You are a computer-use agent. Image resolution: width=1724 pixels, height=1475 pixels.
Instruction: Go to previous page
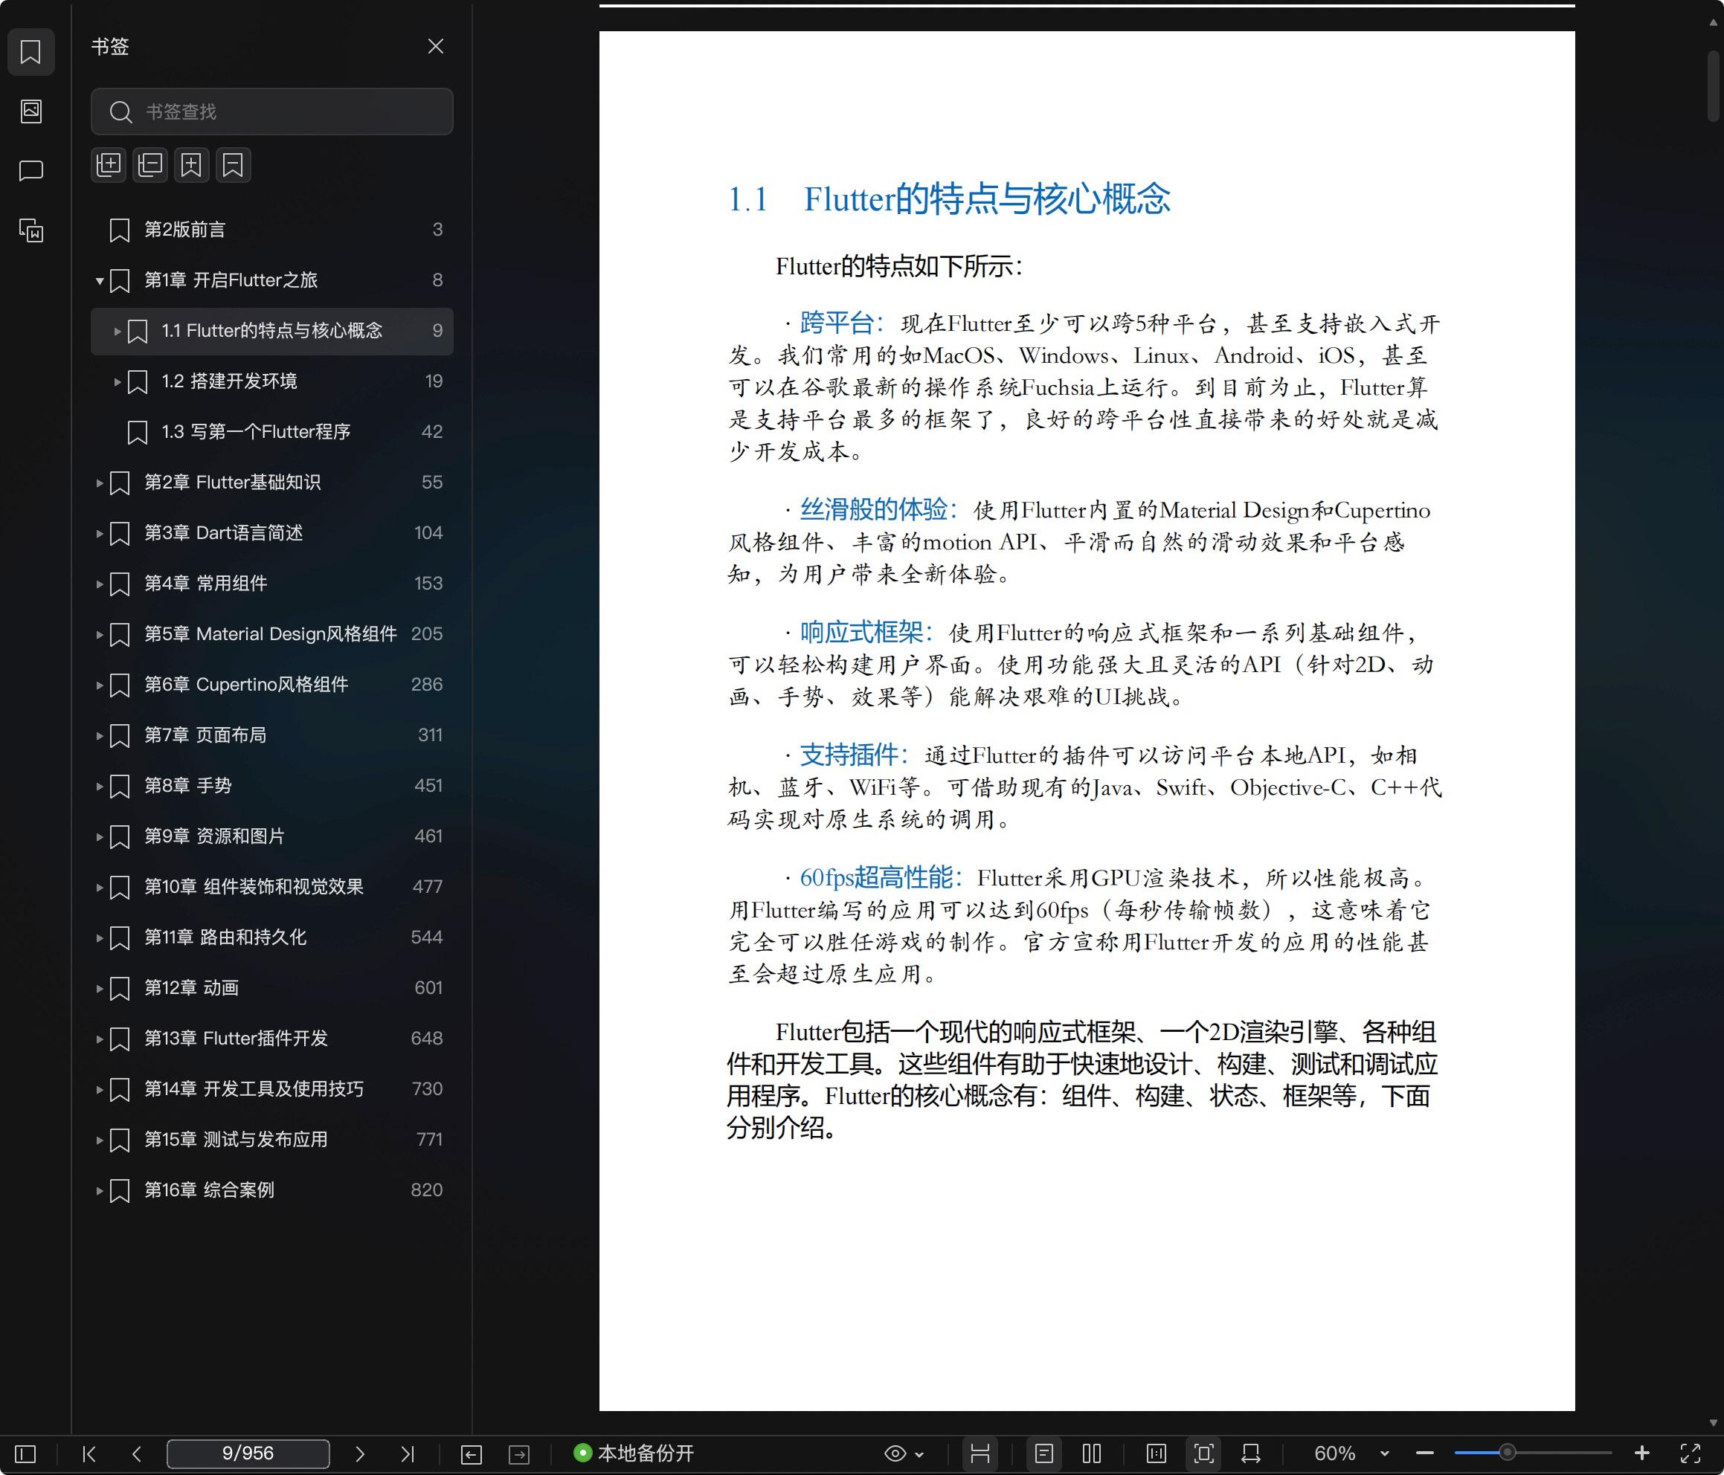pyautogui.click(x=136, y=1453)
